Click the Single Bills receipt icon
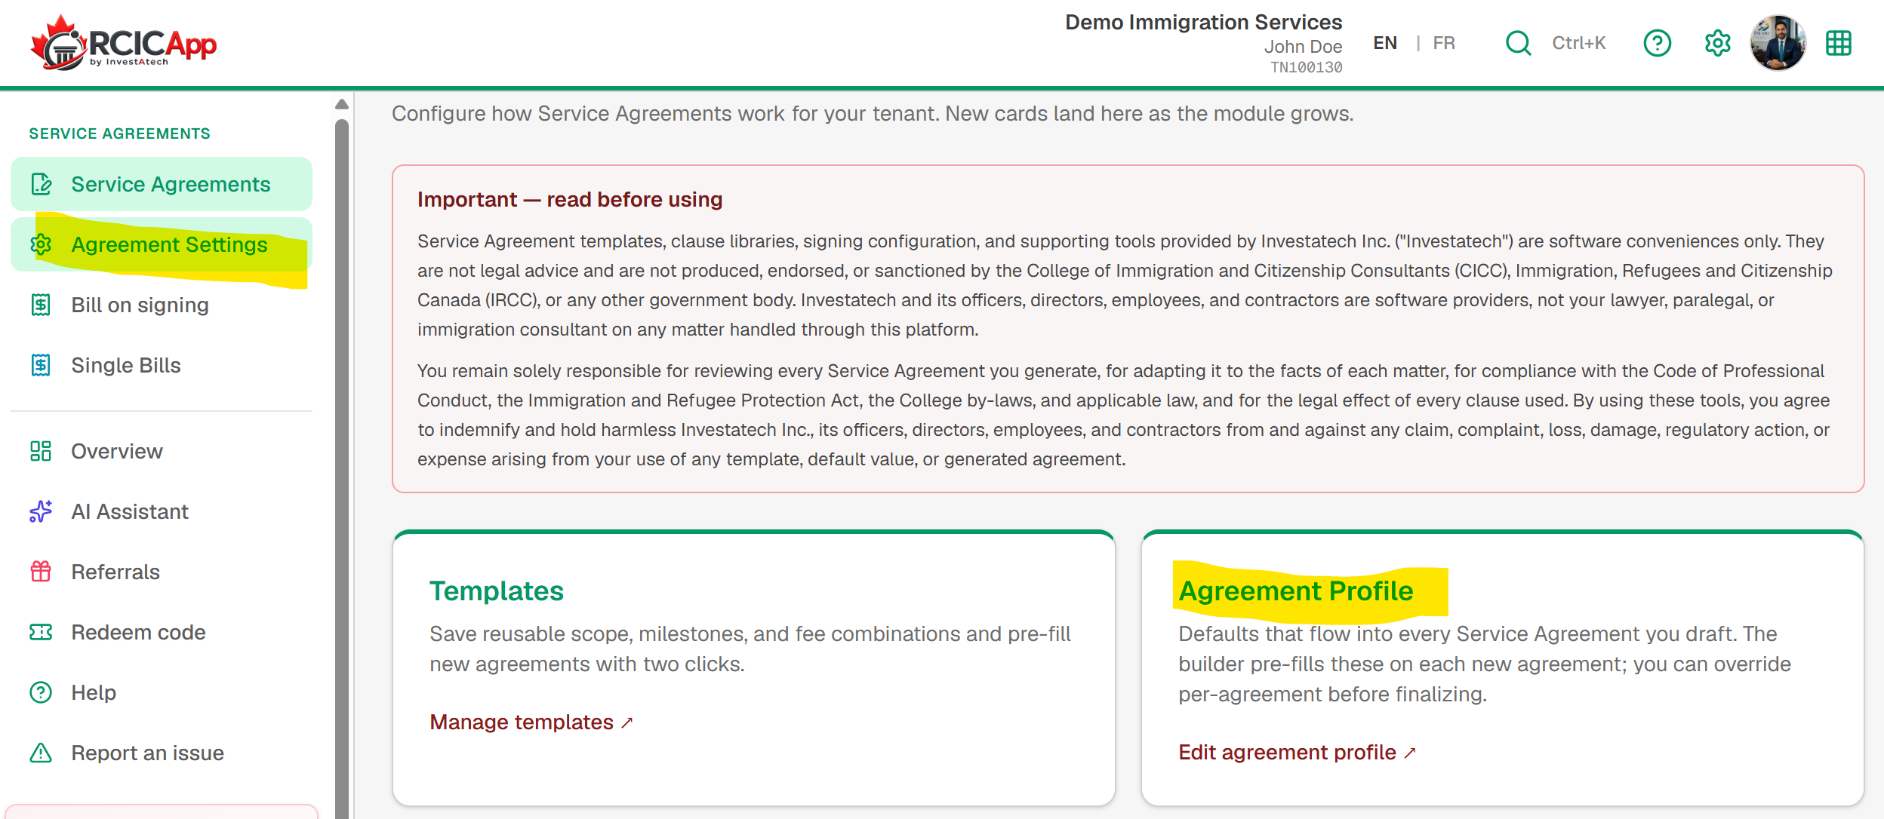1884x819 pixels. coord(41,365)
